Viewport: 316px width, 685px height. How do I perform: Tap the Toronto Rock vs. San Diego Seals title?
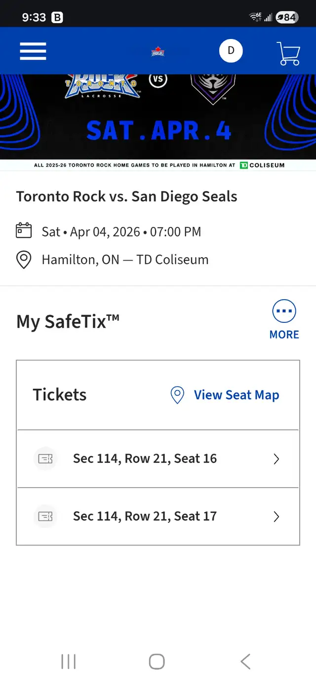[126, 196]
